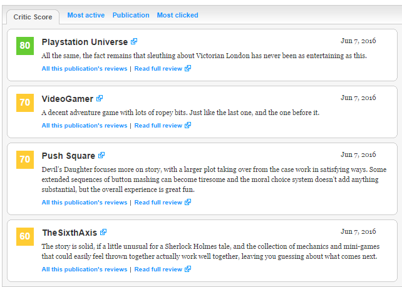Open TheSixthAxis publication name
Image resolution: width=402 pixels, height=287 pixels.
coord(70,233)
